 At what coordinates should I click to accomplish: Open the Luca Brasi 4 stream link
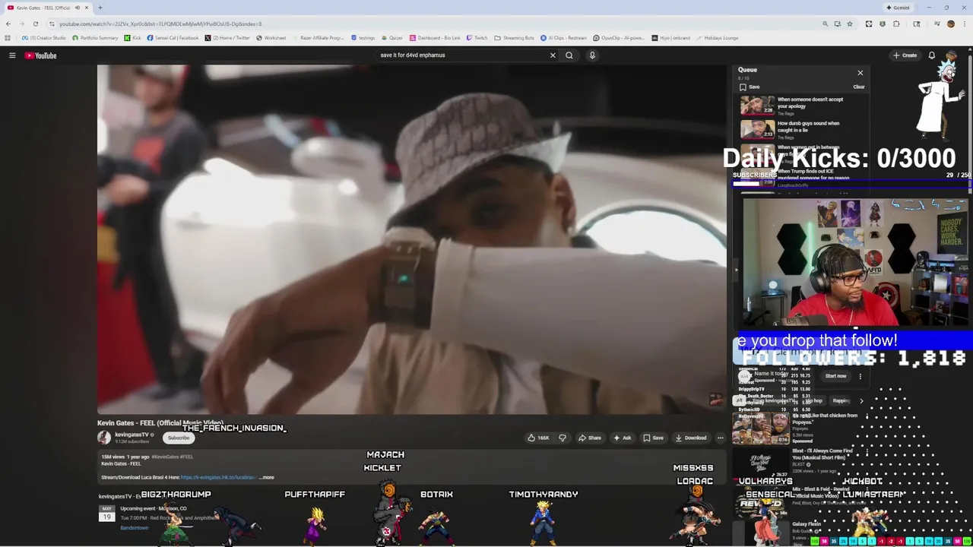coord(217,477)
